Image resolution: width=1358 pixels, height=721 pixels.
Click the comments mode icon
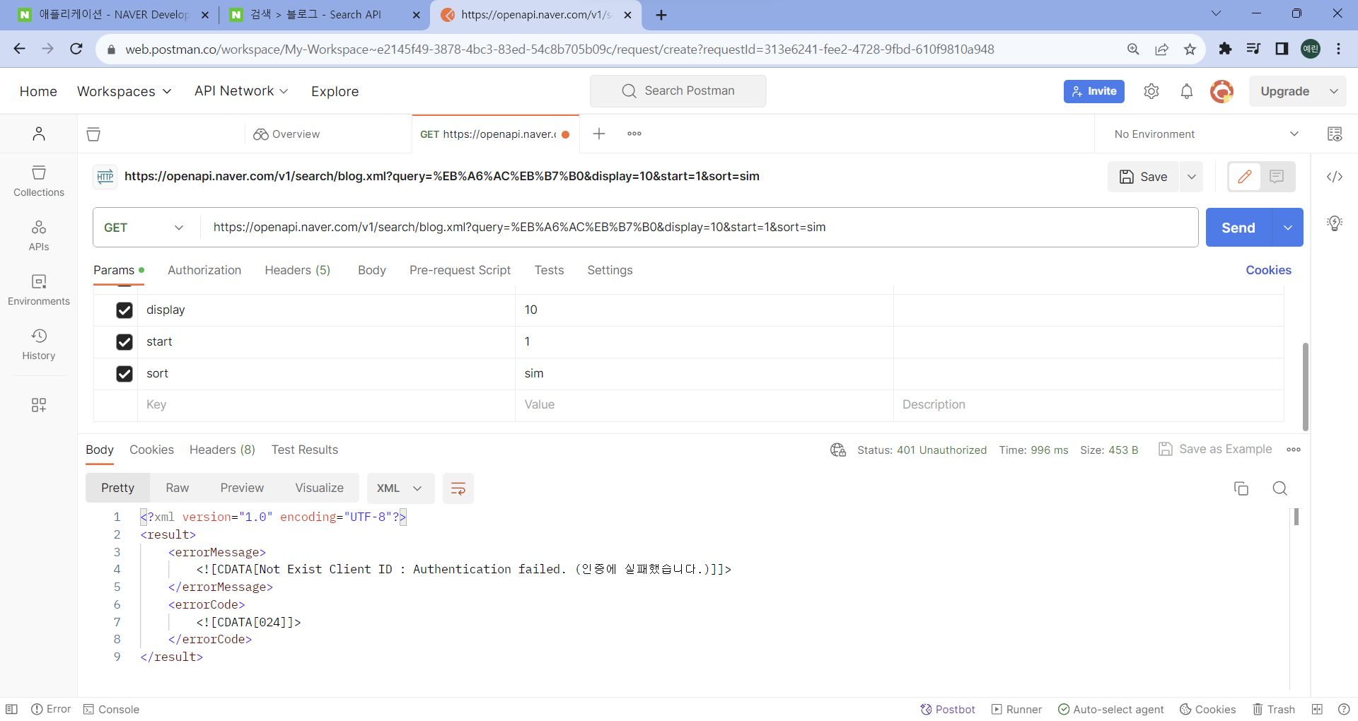(x=1277, y=177)
